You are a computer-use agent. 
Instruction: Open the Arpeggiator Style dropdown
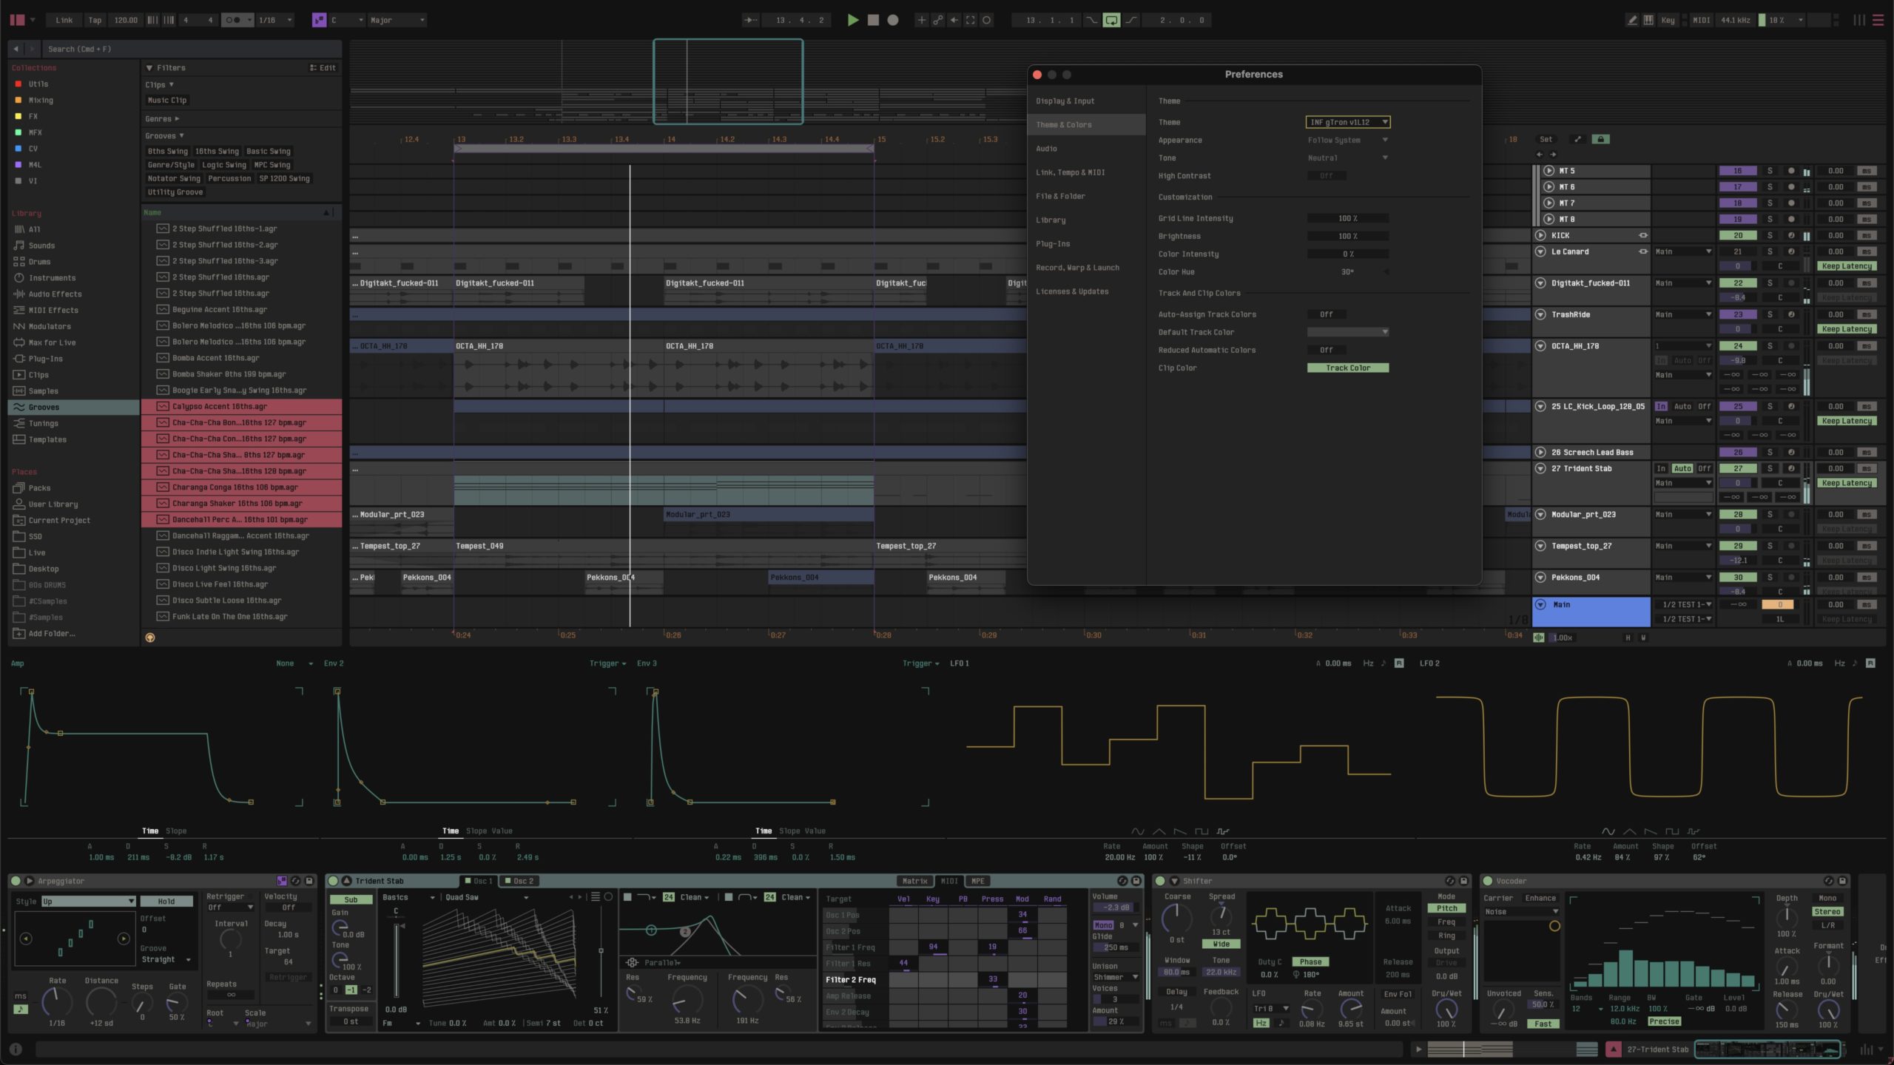[88, 901]
